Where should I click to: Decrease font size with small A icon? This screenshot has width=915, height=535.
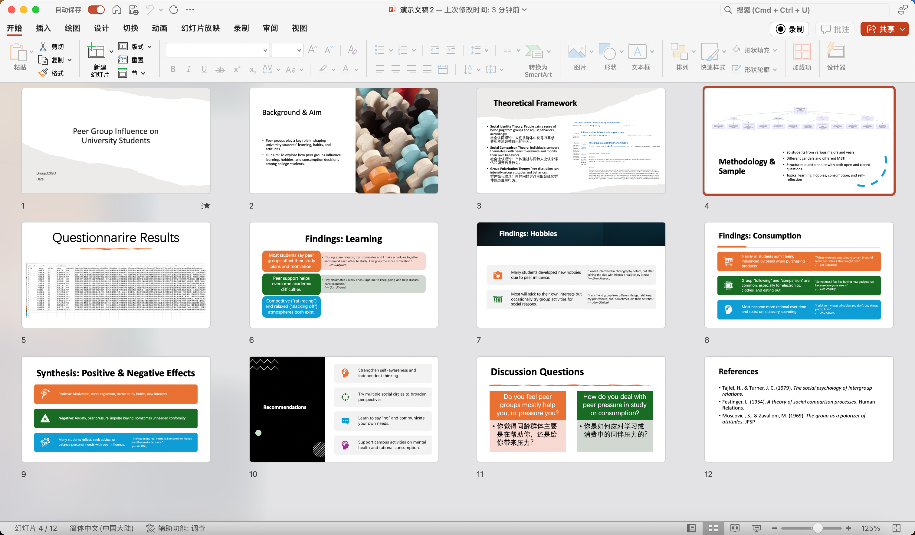(328, 50)
